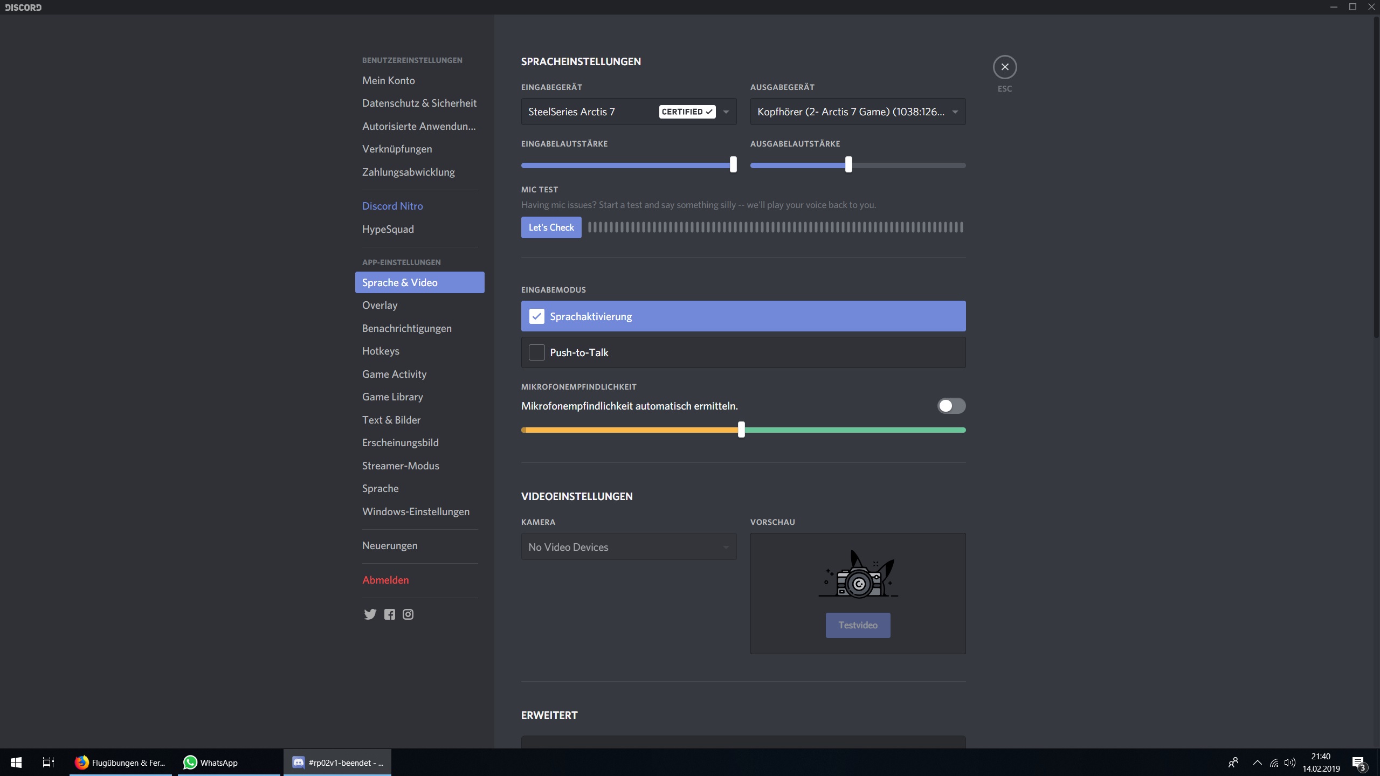Open Discord's Twitter link icon
The image size is (1380, 776).
click(370, 614)
